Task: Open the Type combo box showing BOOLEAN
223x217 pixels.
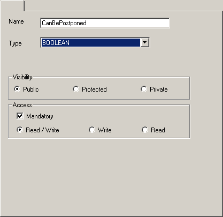Action: tap(95, 43)
